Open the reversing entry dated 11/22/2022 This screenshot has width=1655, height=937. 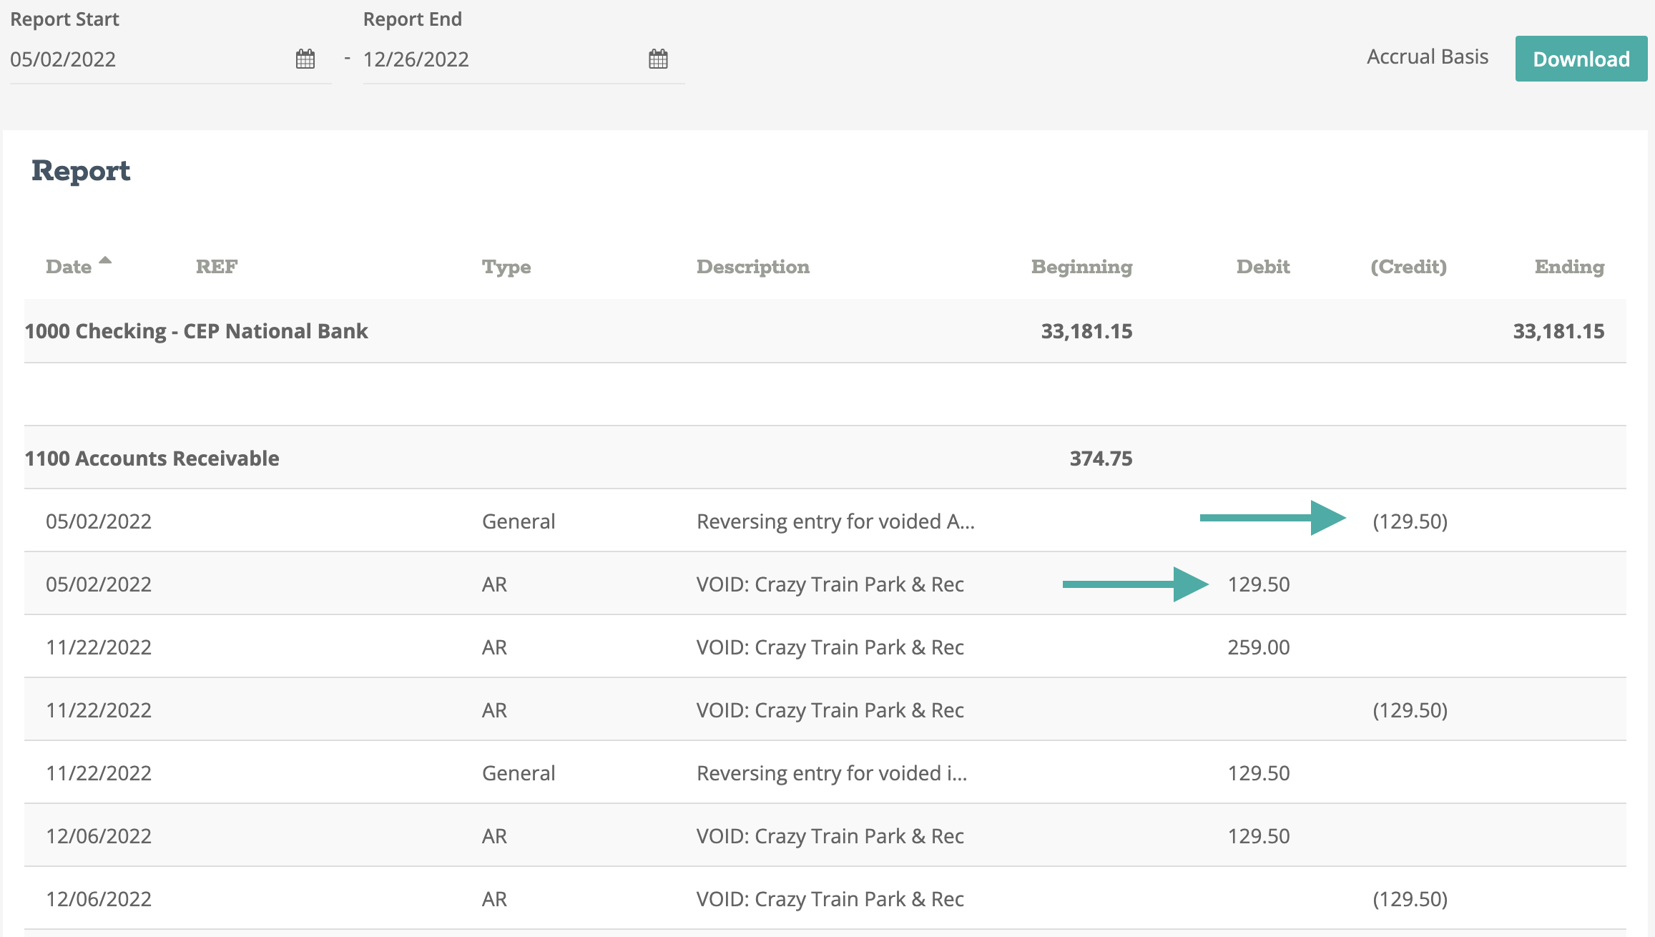(x=832, y=772)
